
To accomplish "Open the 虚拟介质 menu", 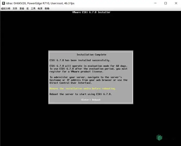I will click(6, 9).
